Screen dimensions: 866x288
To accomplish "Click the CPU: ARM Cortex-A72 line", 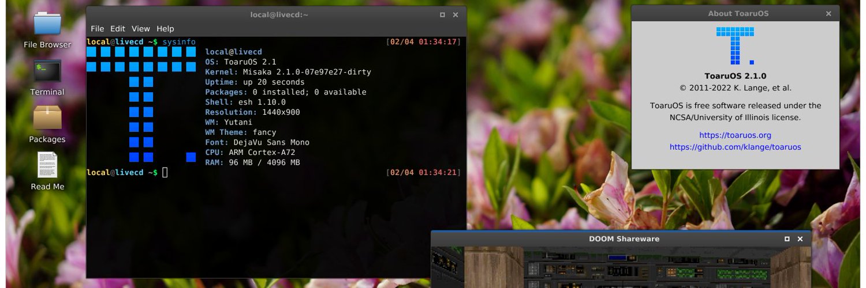I will pos(250,153).
